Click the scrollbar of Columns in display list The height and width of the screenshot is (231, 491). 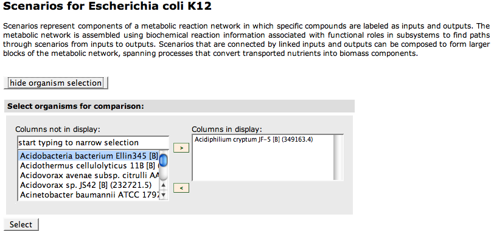[338, 157]
